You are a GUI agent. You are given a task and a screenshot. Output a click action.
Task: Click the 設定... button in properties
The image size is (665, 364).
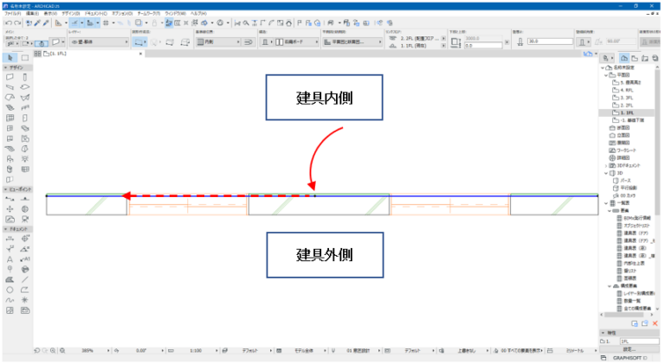point(629,349)
